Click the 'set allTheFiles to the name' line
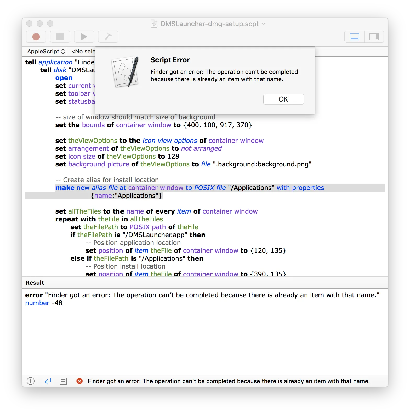This screenshot has width=410, height=413. pyautogui.click(x=157, y=211)
